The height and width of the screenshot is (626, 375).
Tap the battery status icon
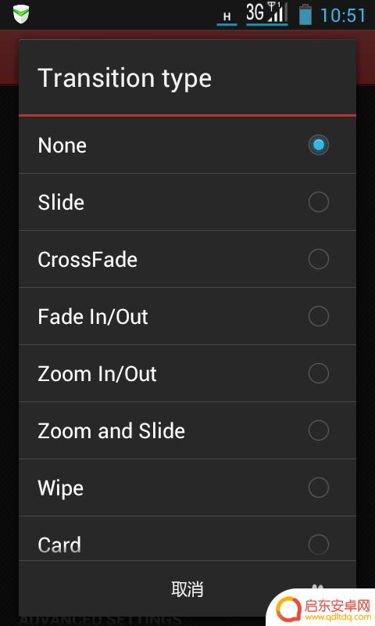305,14
